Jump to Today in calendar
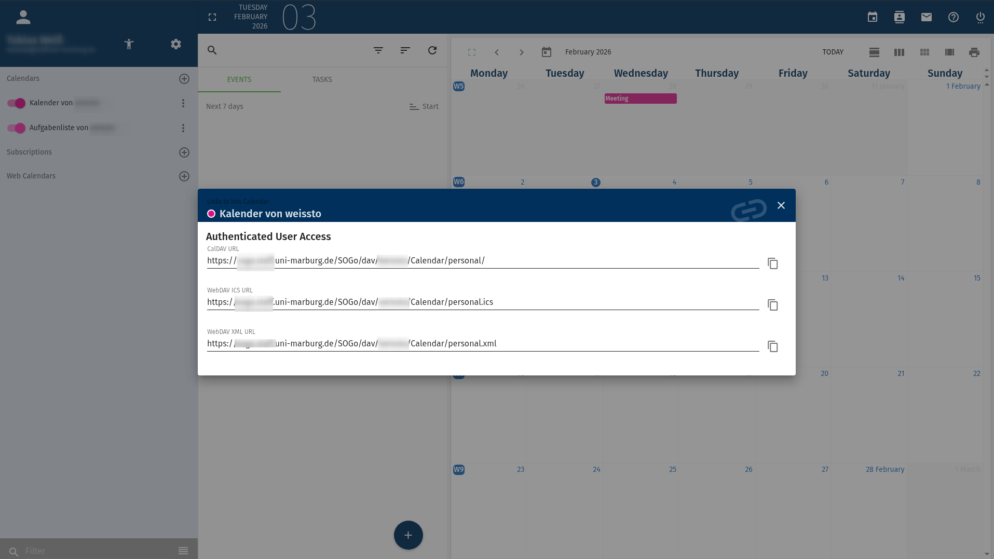Viewport: 994px width, 559px height. (x=833, y=52)
